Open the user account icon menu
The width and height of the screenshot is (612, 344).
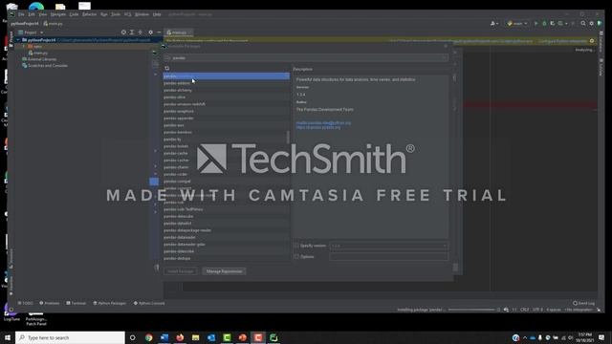coord(493,23)
